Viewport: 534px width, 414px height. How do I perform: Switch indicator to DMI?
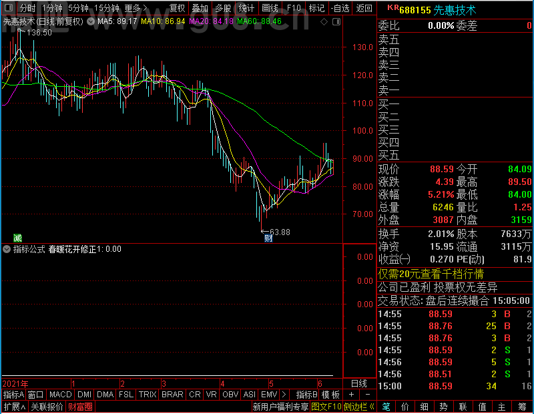tap(84, 395)
